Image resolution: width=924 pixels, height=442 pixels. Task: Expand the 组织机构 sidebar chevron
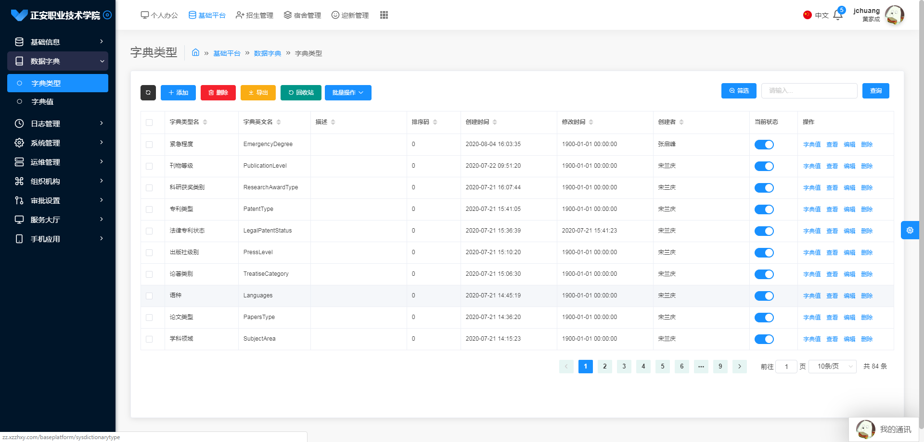tap(102, 181)
